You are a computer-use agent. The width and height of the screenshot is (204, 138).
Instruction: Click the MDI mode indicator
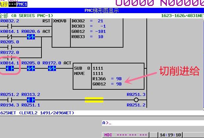[x=108, y=135]
